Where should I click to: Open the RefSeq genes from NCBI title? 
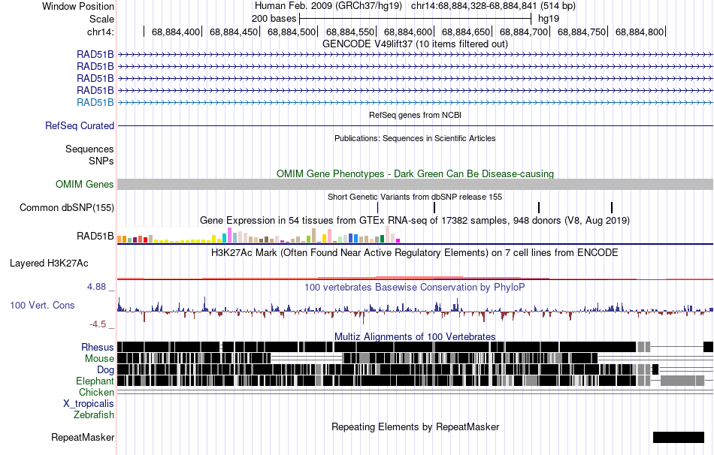coord(415,115)
